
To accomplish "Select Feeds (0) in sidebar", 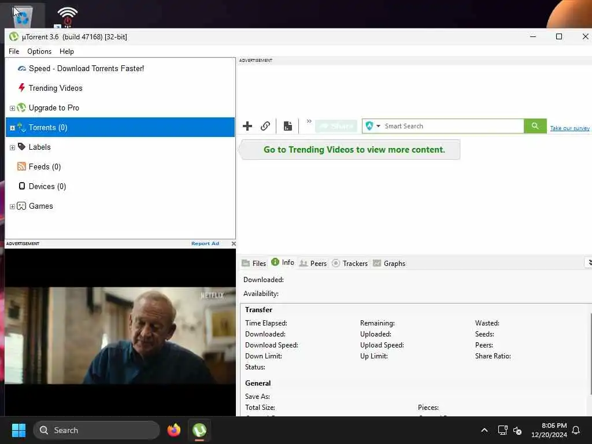I will (x=45, y=166).
